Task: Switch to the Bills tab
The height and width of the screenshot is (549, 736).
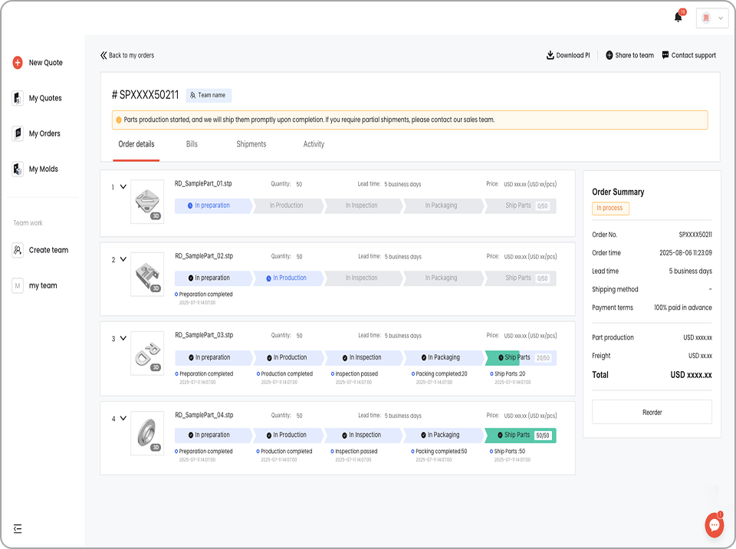Action: click(192, 144)
